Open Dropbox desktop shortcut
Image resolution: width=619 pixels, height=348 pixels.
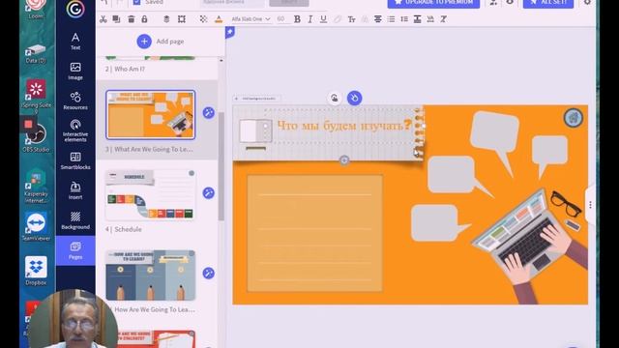click(36, 271)
